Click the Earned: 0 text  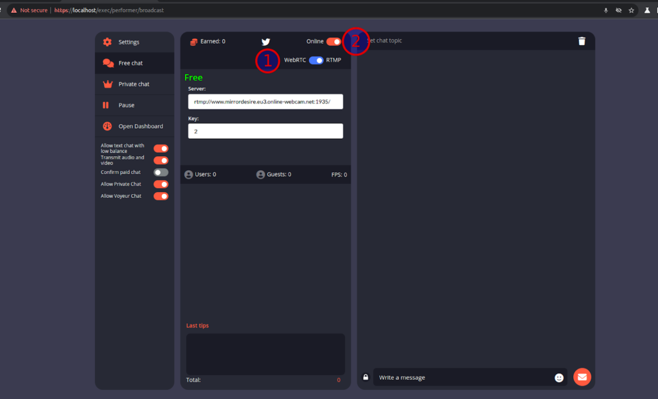coord(213,41)
